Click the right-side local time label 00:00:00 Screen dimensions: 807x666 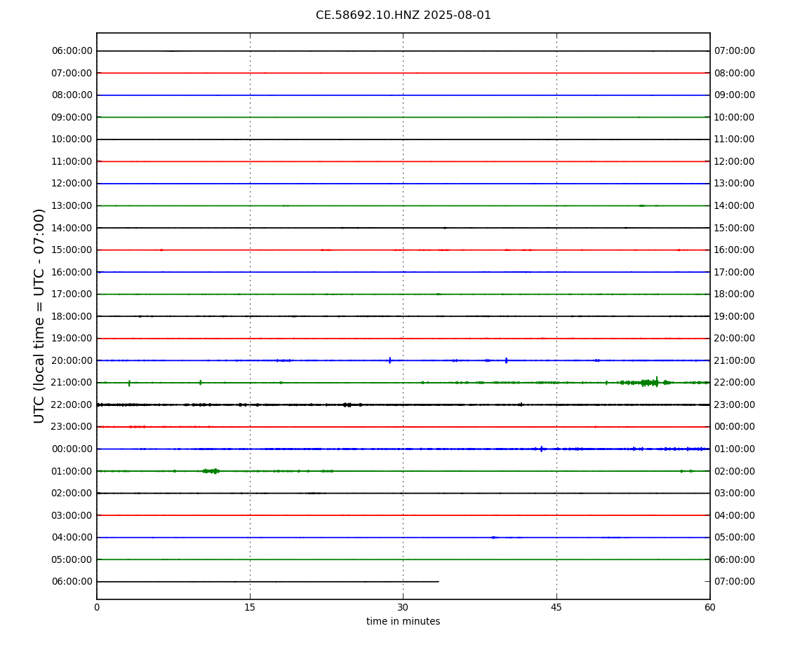pyautogui.click(x=735, y=427)
